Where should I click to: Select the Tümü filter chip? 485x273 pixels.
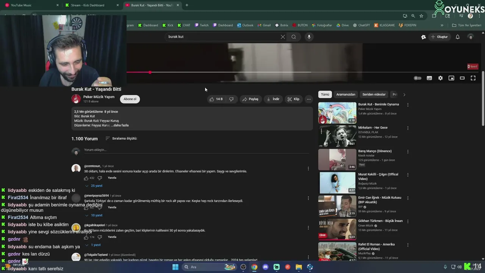[x=325, y=94]
